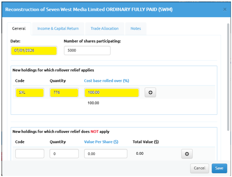This screenshot has width=232, height=177.
Task: Click the cost base rolled over 100.00 field
Action: tap(112, 93)
